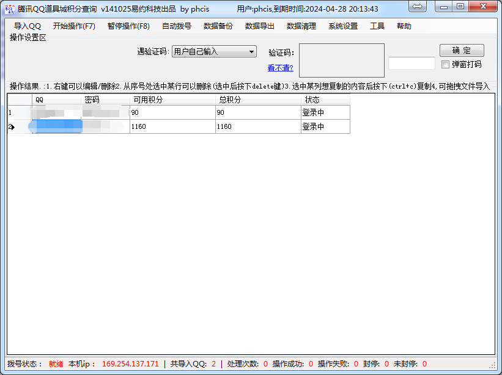Focus the captcha text input field
This screenshot has width=502, height=375.
coord(412,64)
